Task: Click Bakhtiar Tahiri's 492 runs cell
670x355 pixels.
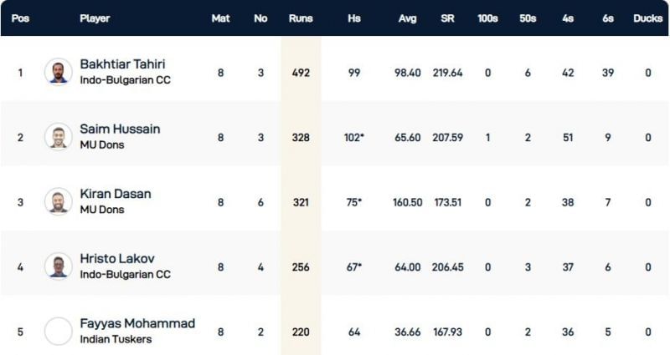Action: point(301,73)
